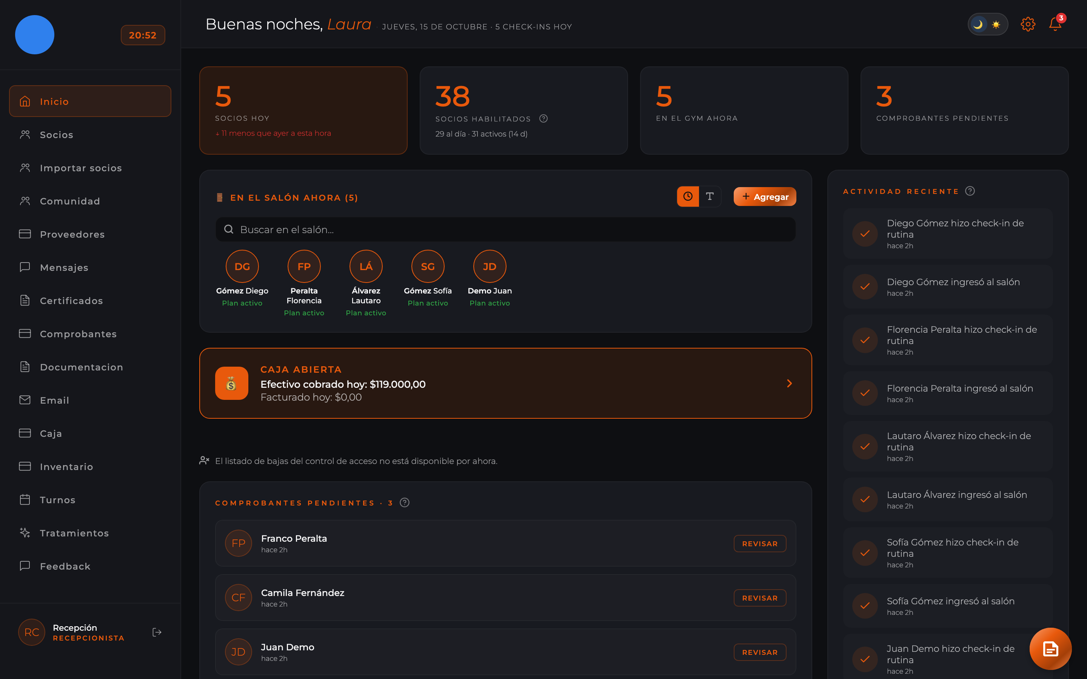The width and height of the screenshot is (1087, 679).
Task: Click the money bag icon in Caja Abierta
Action: pos(231,383)
